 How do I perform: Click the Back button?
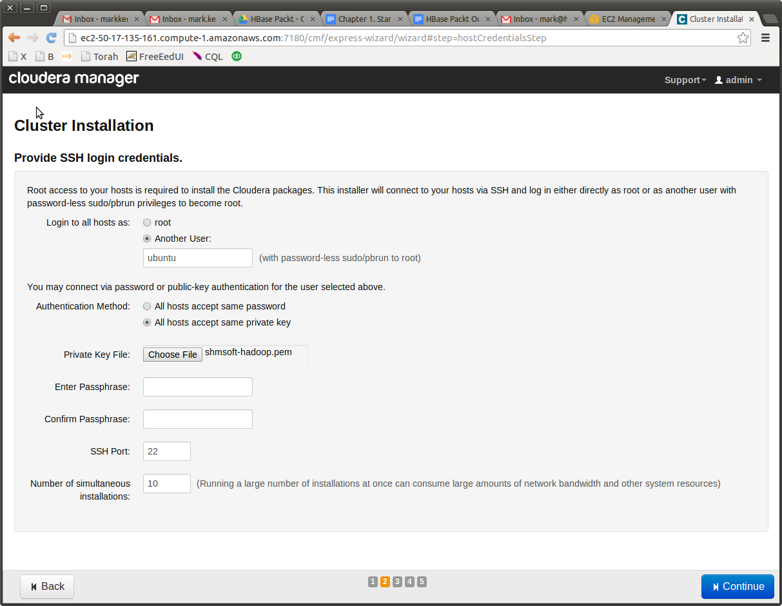tap(47, 587)
